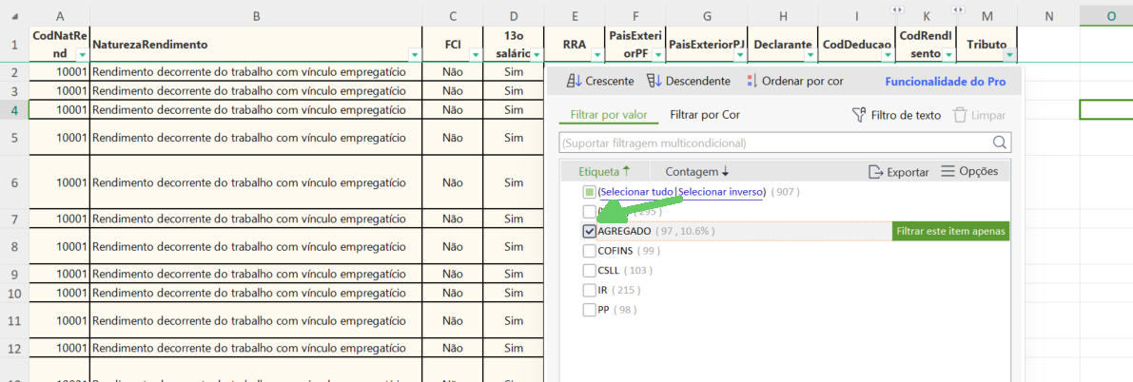This screenshot has height=382, width=1133.
Task: Select column N header
Action: 1048,16
